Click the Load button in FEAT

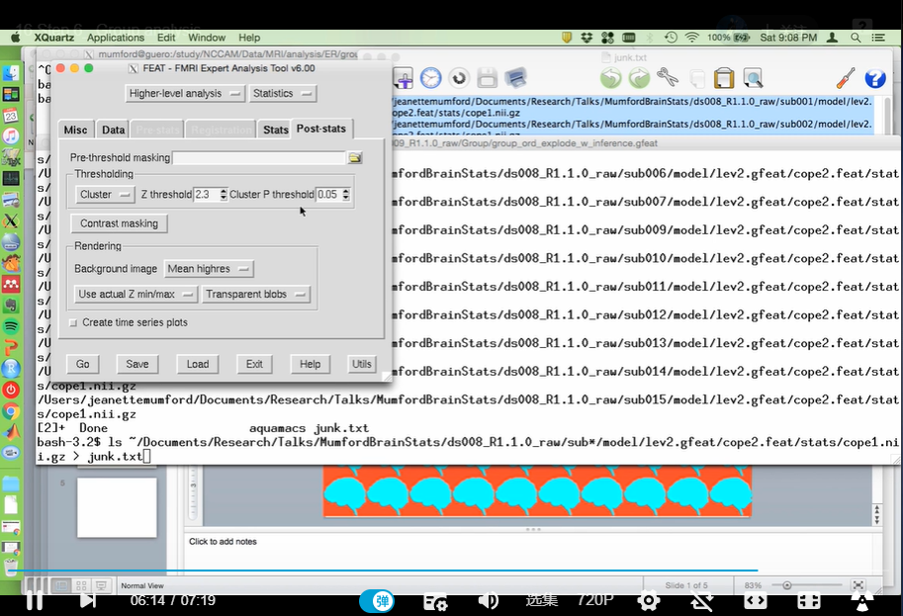198,364
